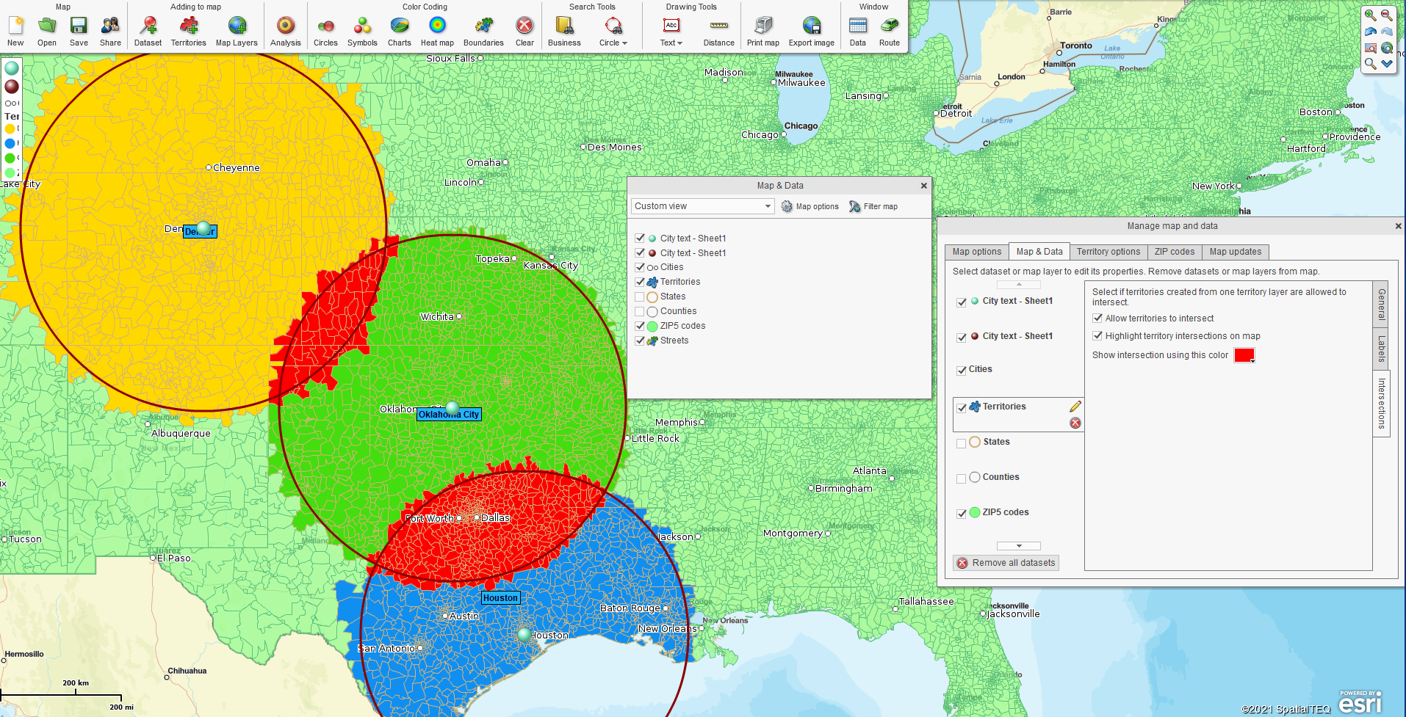Click the blue territory legend swatch
This screenshot has width=1406, height=717.
click(10, 144)
